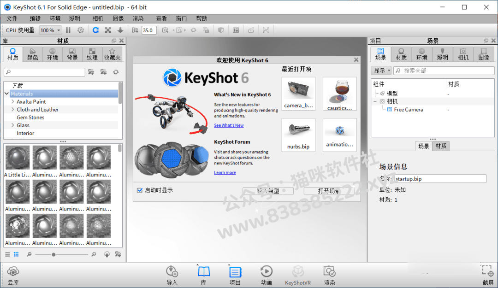Click the open scene button in welcome dialog
The height and width of the screenshot is (288, 498).
tap(329, 191)
